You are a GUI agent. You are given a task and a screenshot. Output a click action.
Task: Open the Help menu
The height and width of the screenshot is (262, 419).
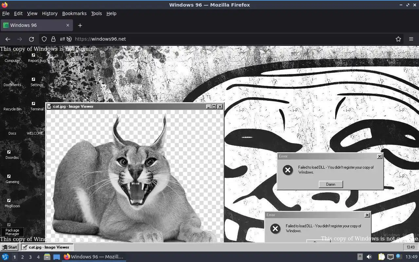[x=111, y=13]
